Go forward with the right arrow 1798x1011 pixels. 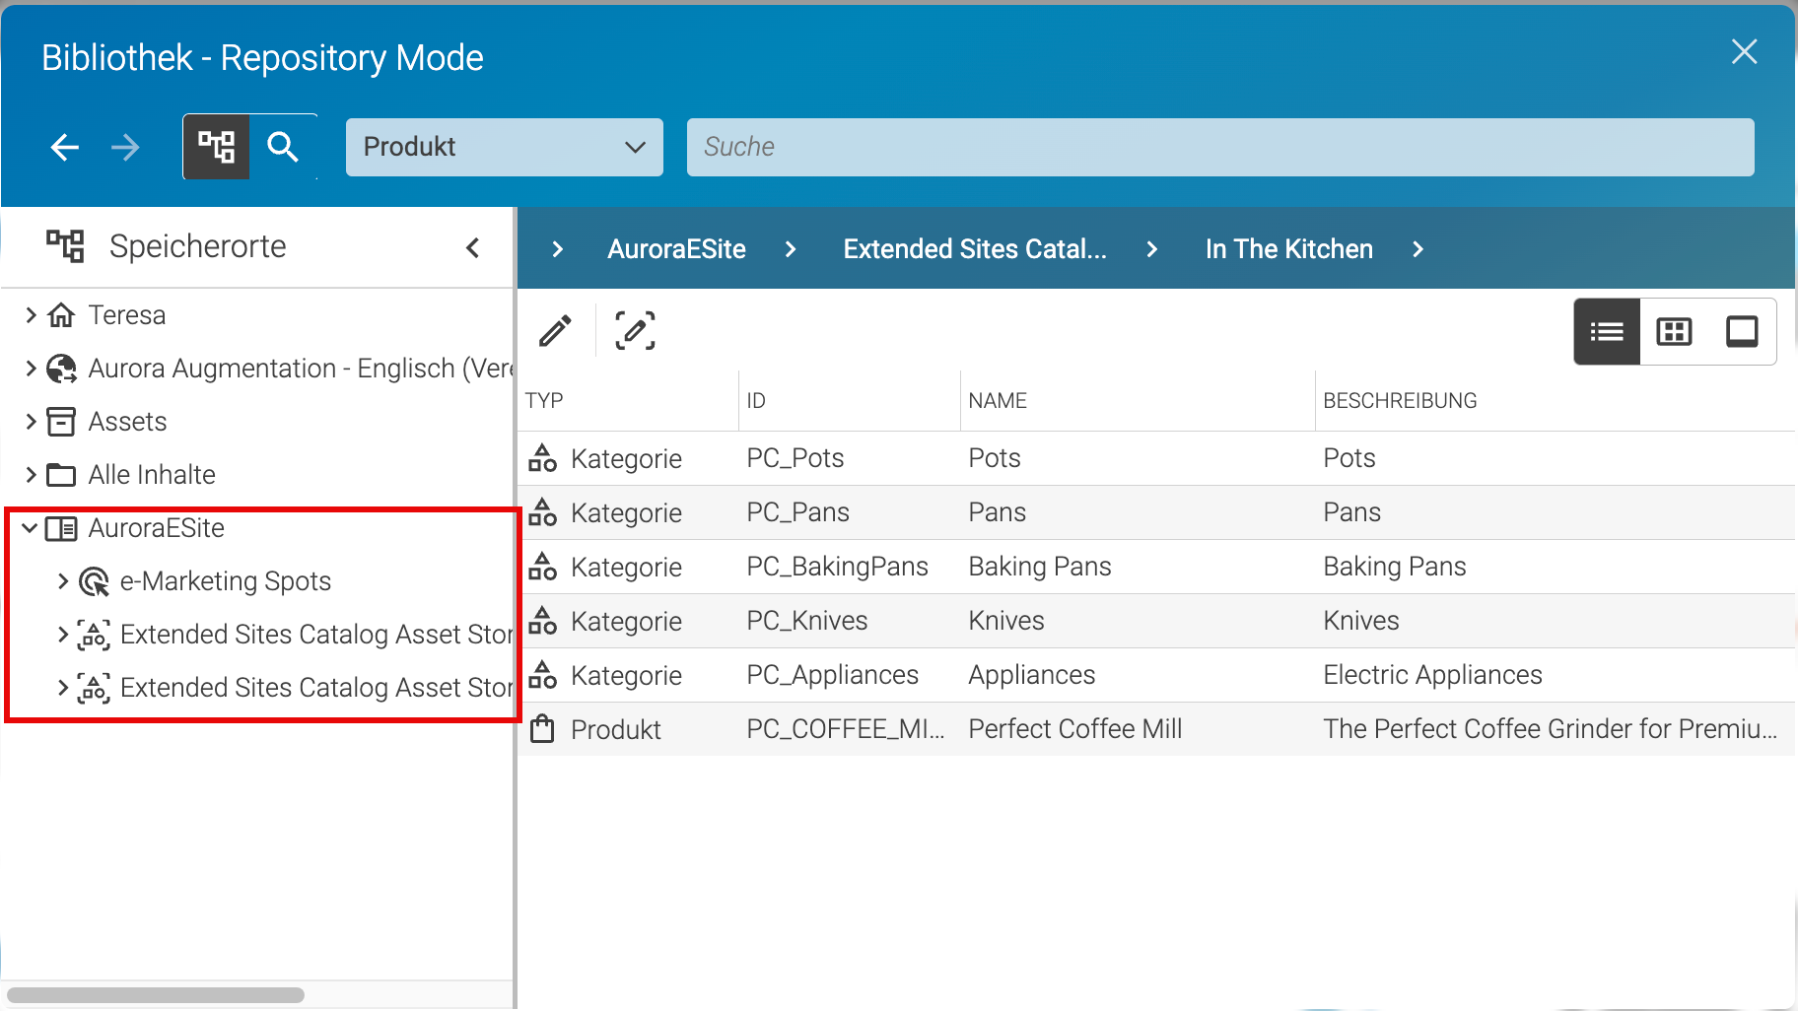[x=125, y=148]
